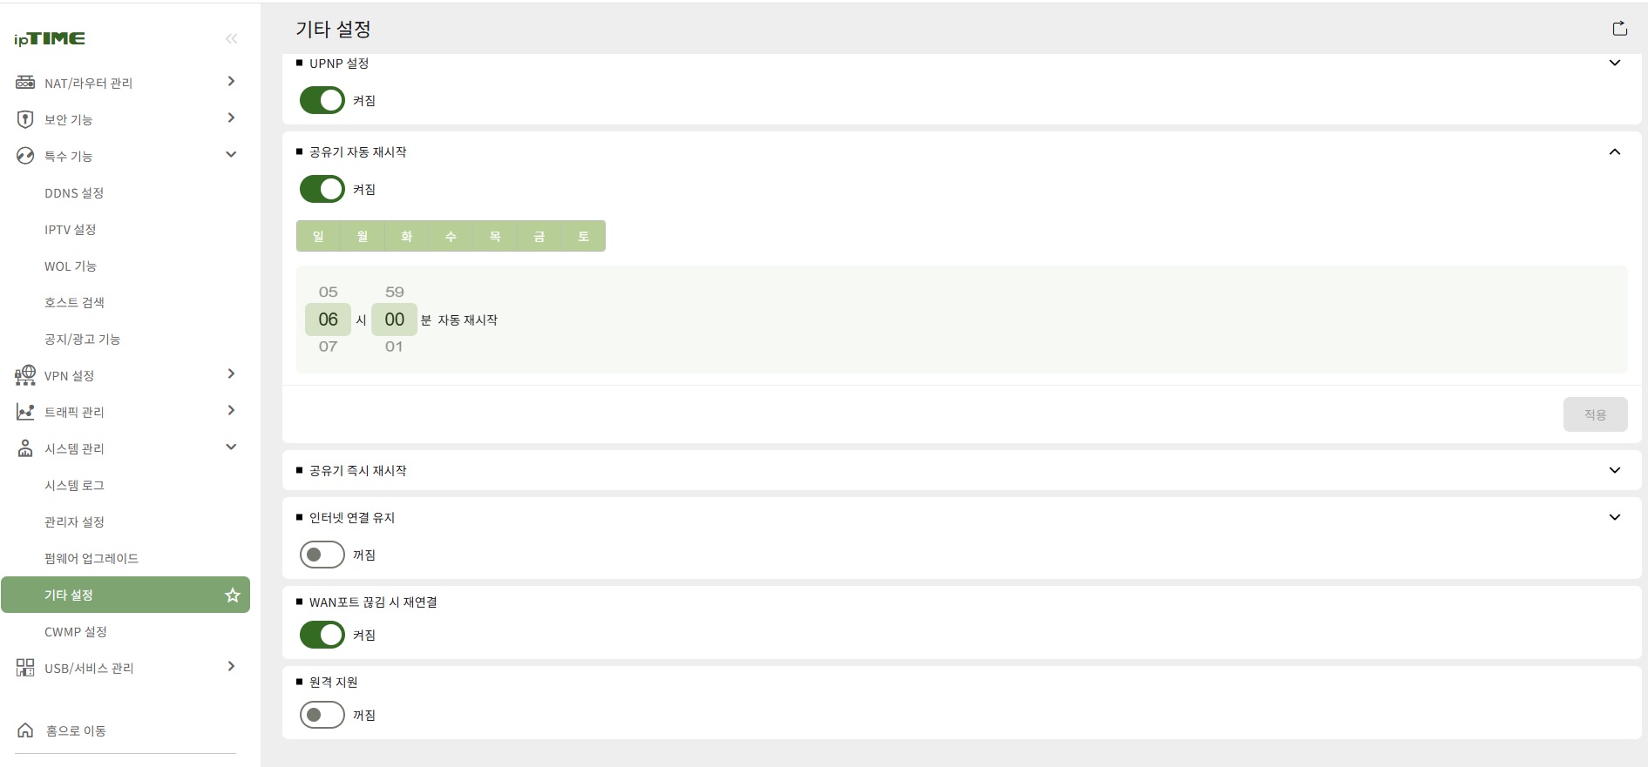Enable the 인터넷 연결 유지 toggle
This screenshot has height=767, width=1648.
(x=322, y=555)
